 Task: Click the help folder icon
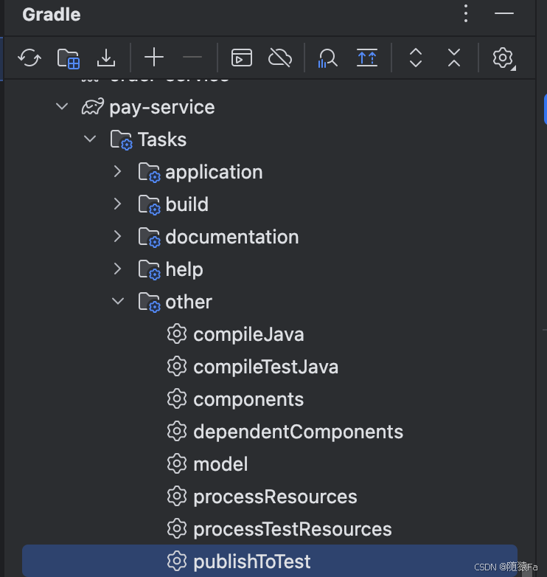coord(149,269)
